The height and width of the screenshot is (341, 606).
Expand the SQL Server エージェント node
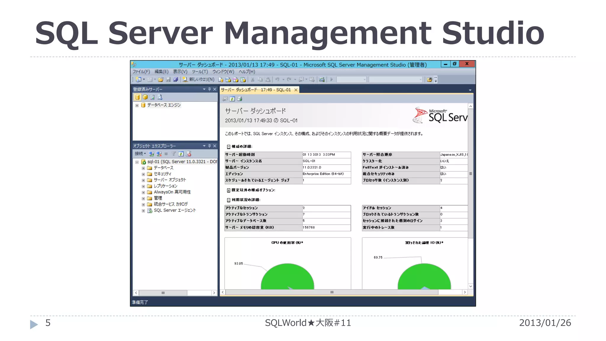pos(143,211)
